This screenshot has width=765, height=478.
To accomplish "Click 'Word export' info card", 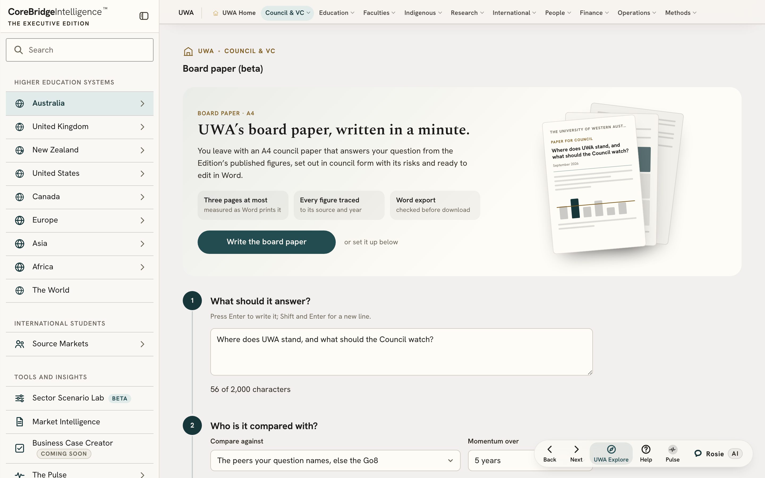I will coord(435,205).
